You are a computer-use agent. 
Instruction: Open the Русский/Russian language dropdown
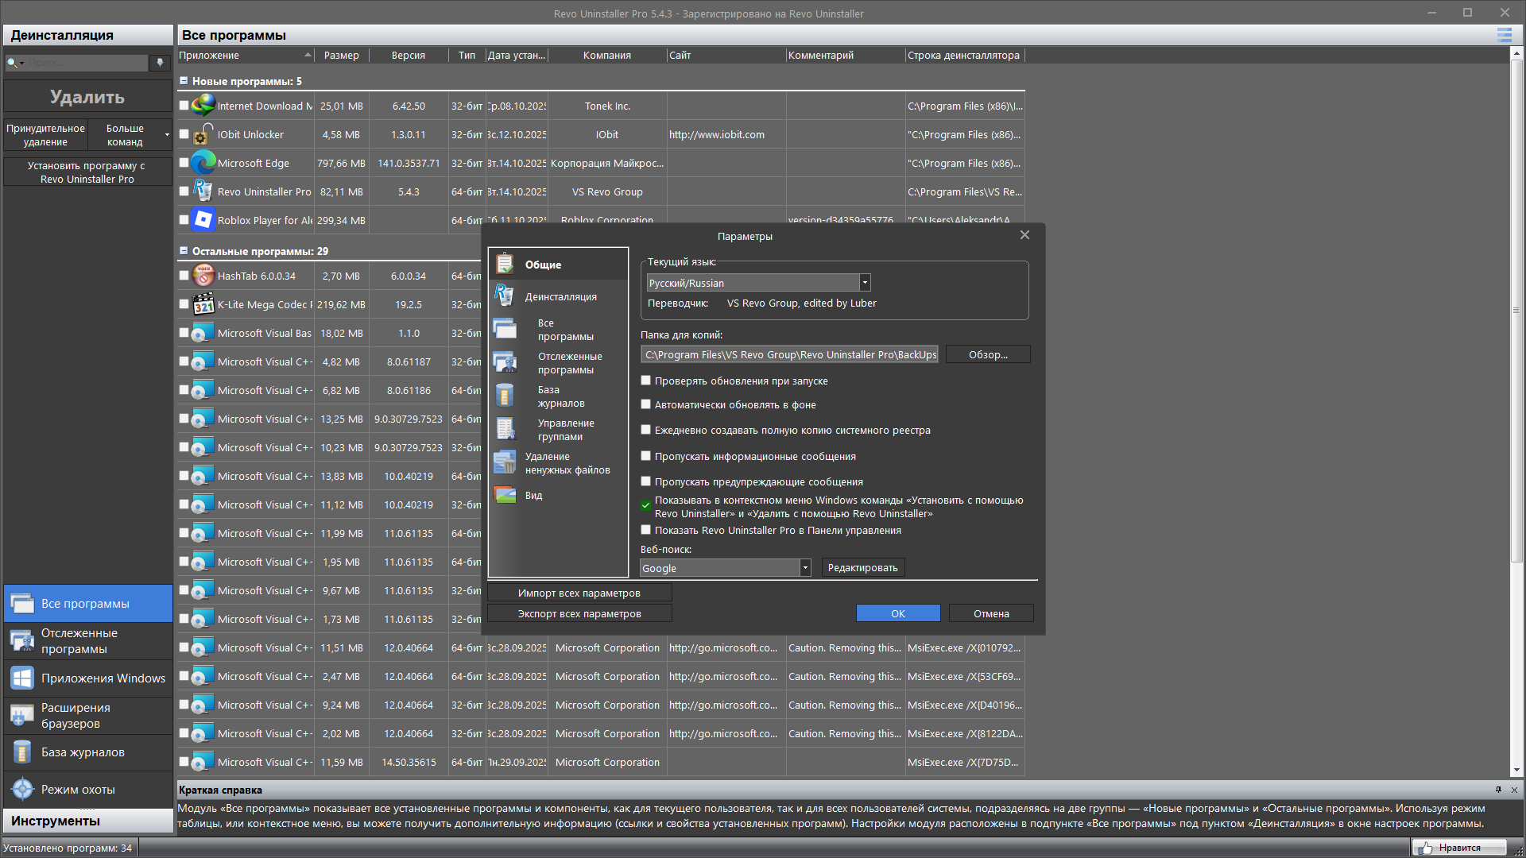(865, 283)
